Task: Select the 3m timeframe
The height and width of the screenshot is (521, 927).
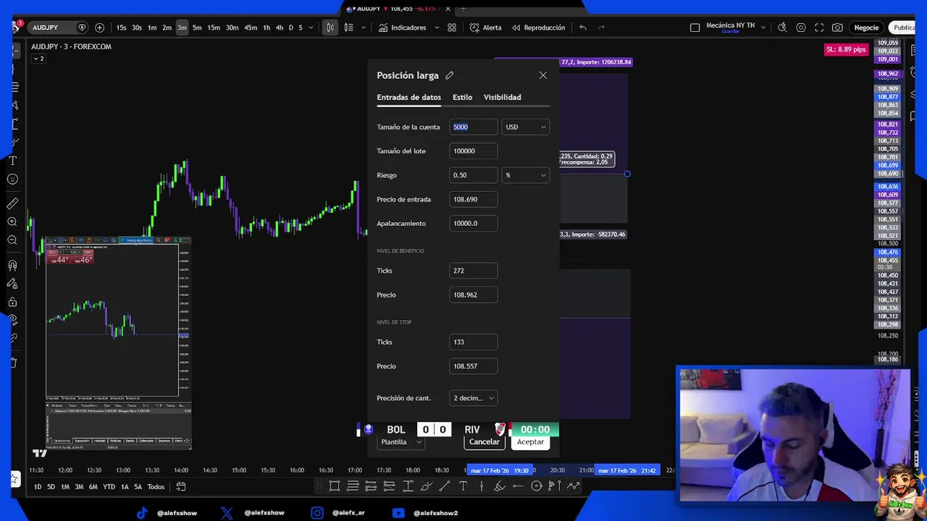Action: click(x=182, y=27)
